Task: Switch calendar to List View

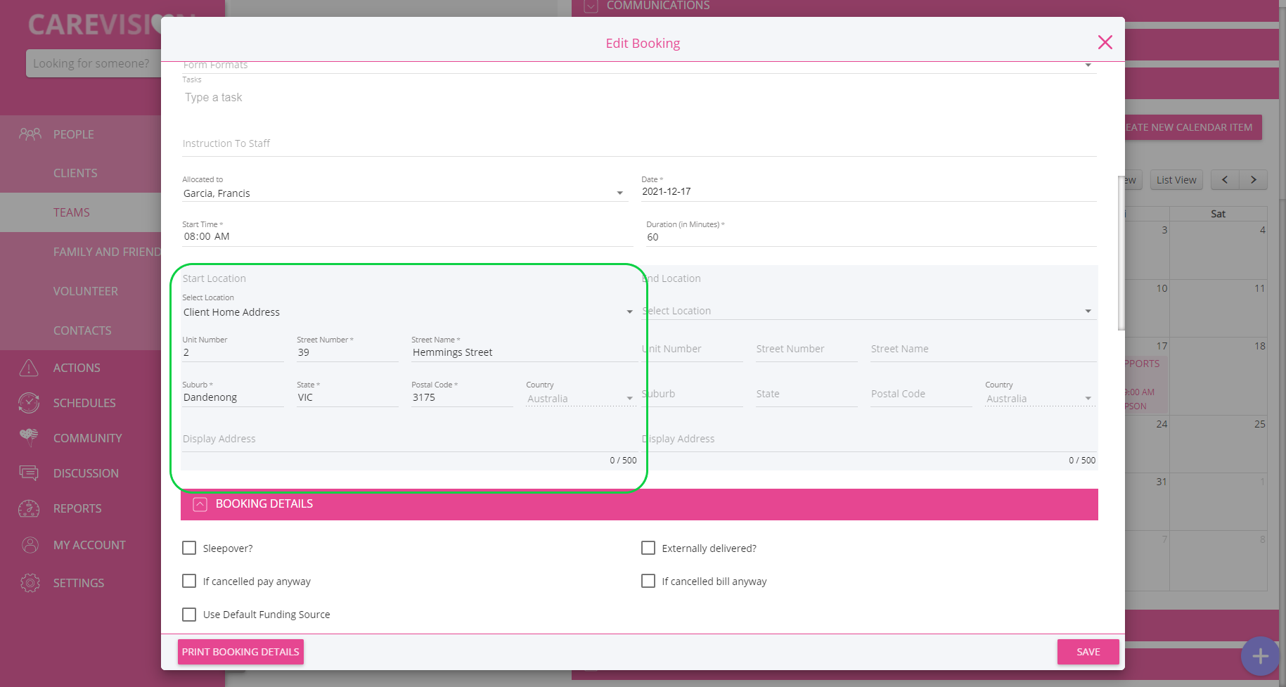Action: pyautogui.click(x=1176, y=180)
